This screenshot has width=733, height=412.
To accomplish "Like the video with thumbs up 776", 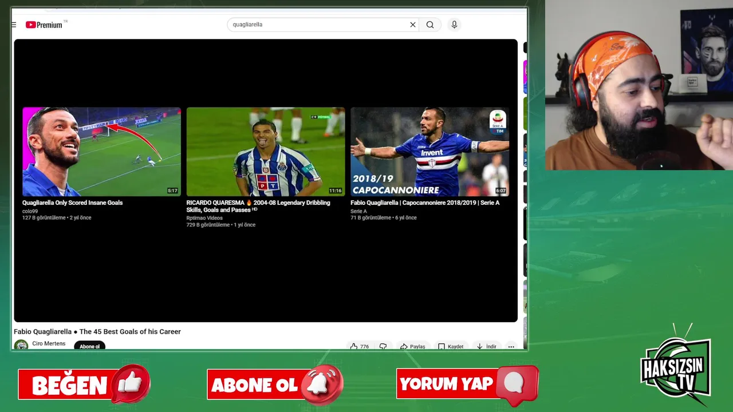I will pyautogui.click(x=360, y=346).
